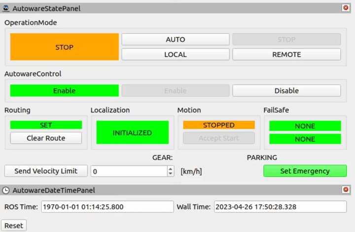Select the LOCAL operation mode

pyautogui.click(x=176, y=54)
